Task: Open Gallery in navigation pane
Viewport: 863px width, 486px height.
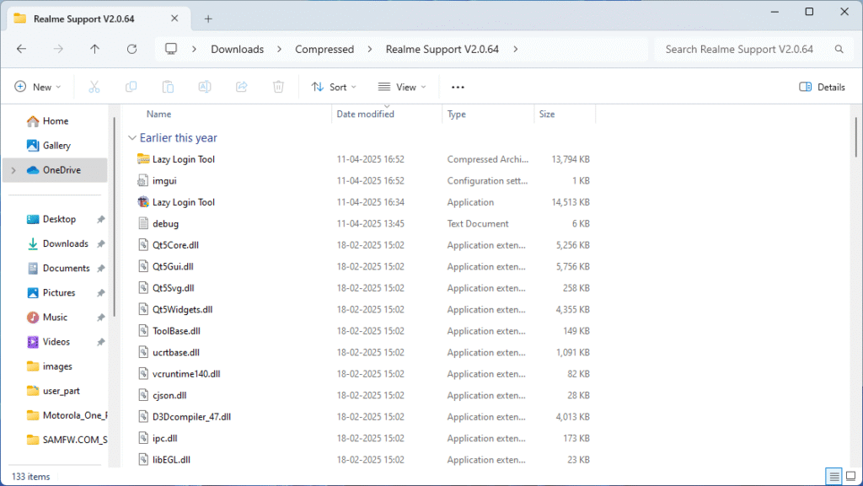Action: click(55, 146)
